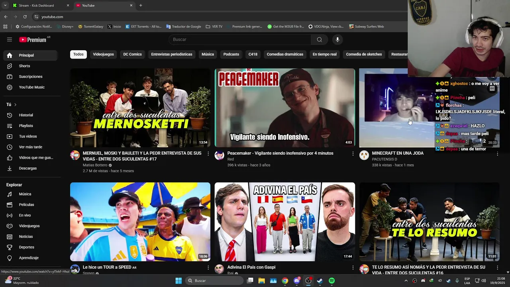Open Steam from the taskbar
The image size is (510, 287).
point(320,281)
